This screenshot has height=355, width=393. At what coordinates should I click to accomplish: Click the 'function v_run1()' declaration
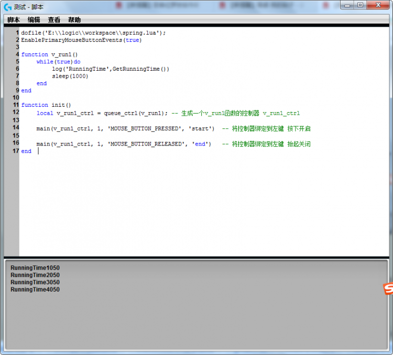(x=49, y=54)
